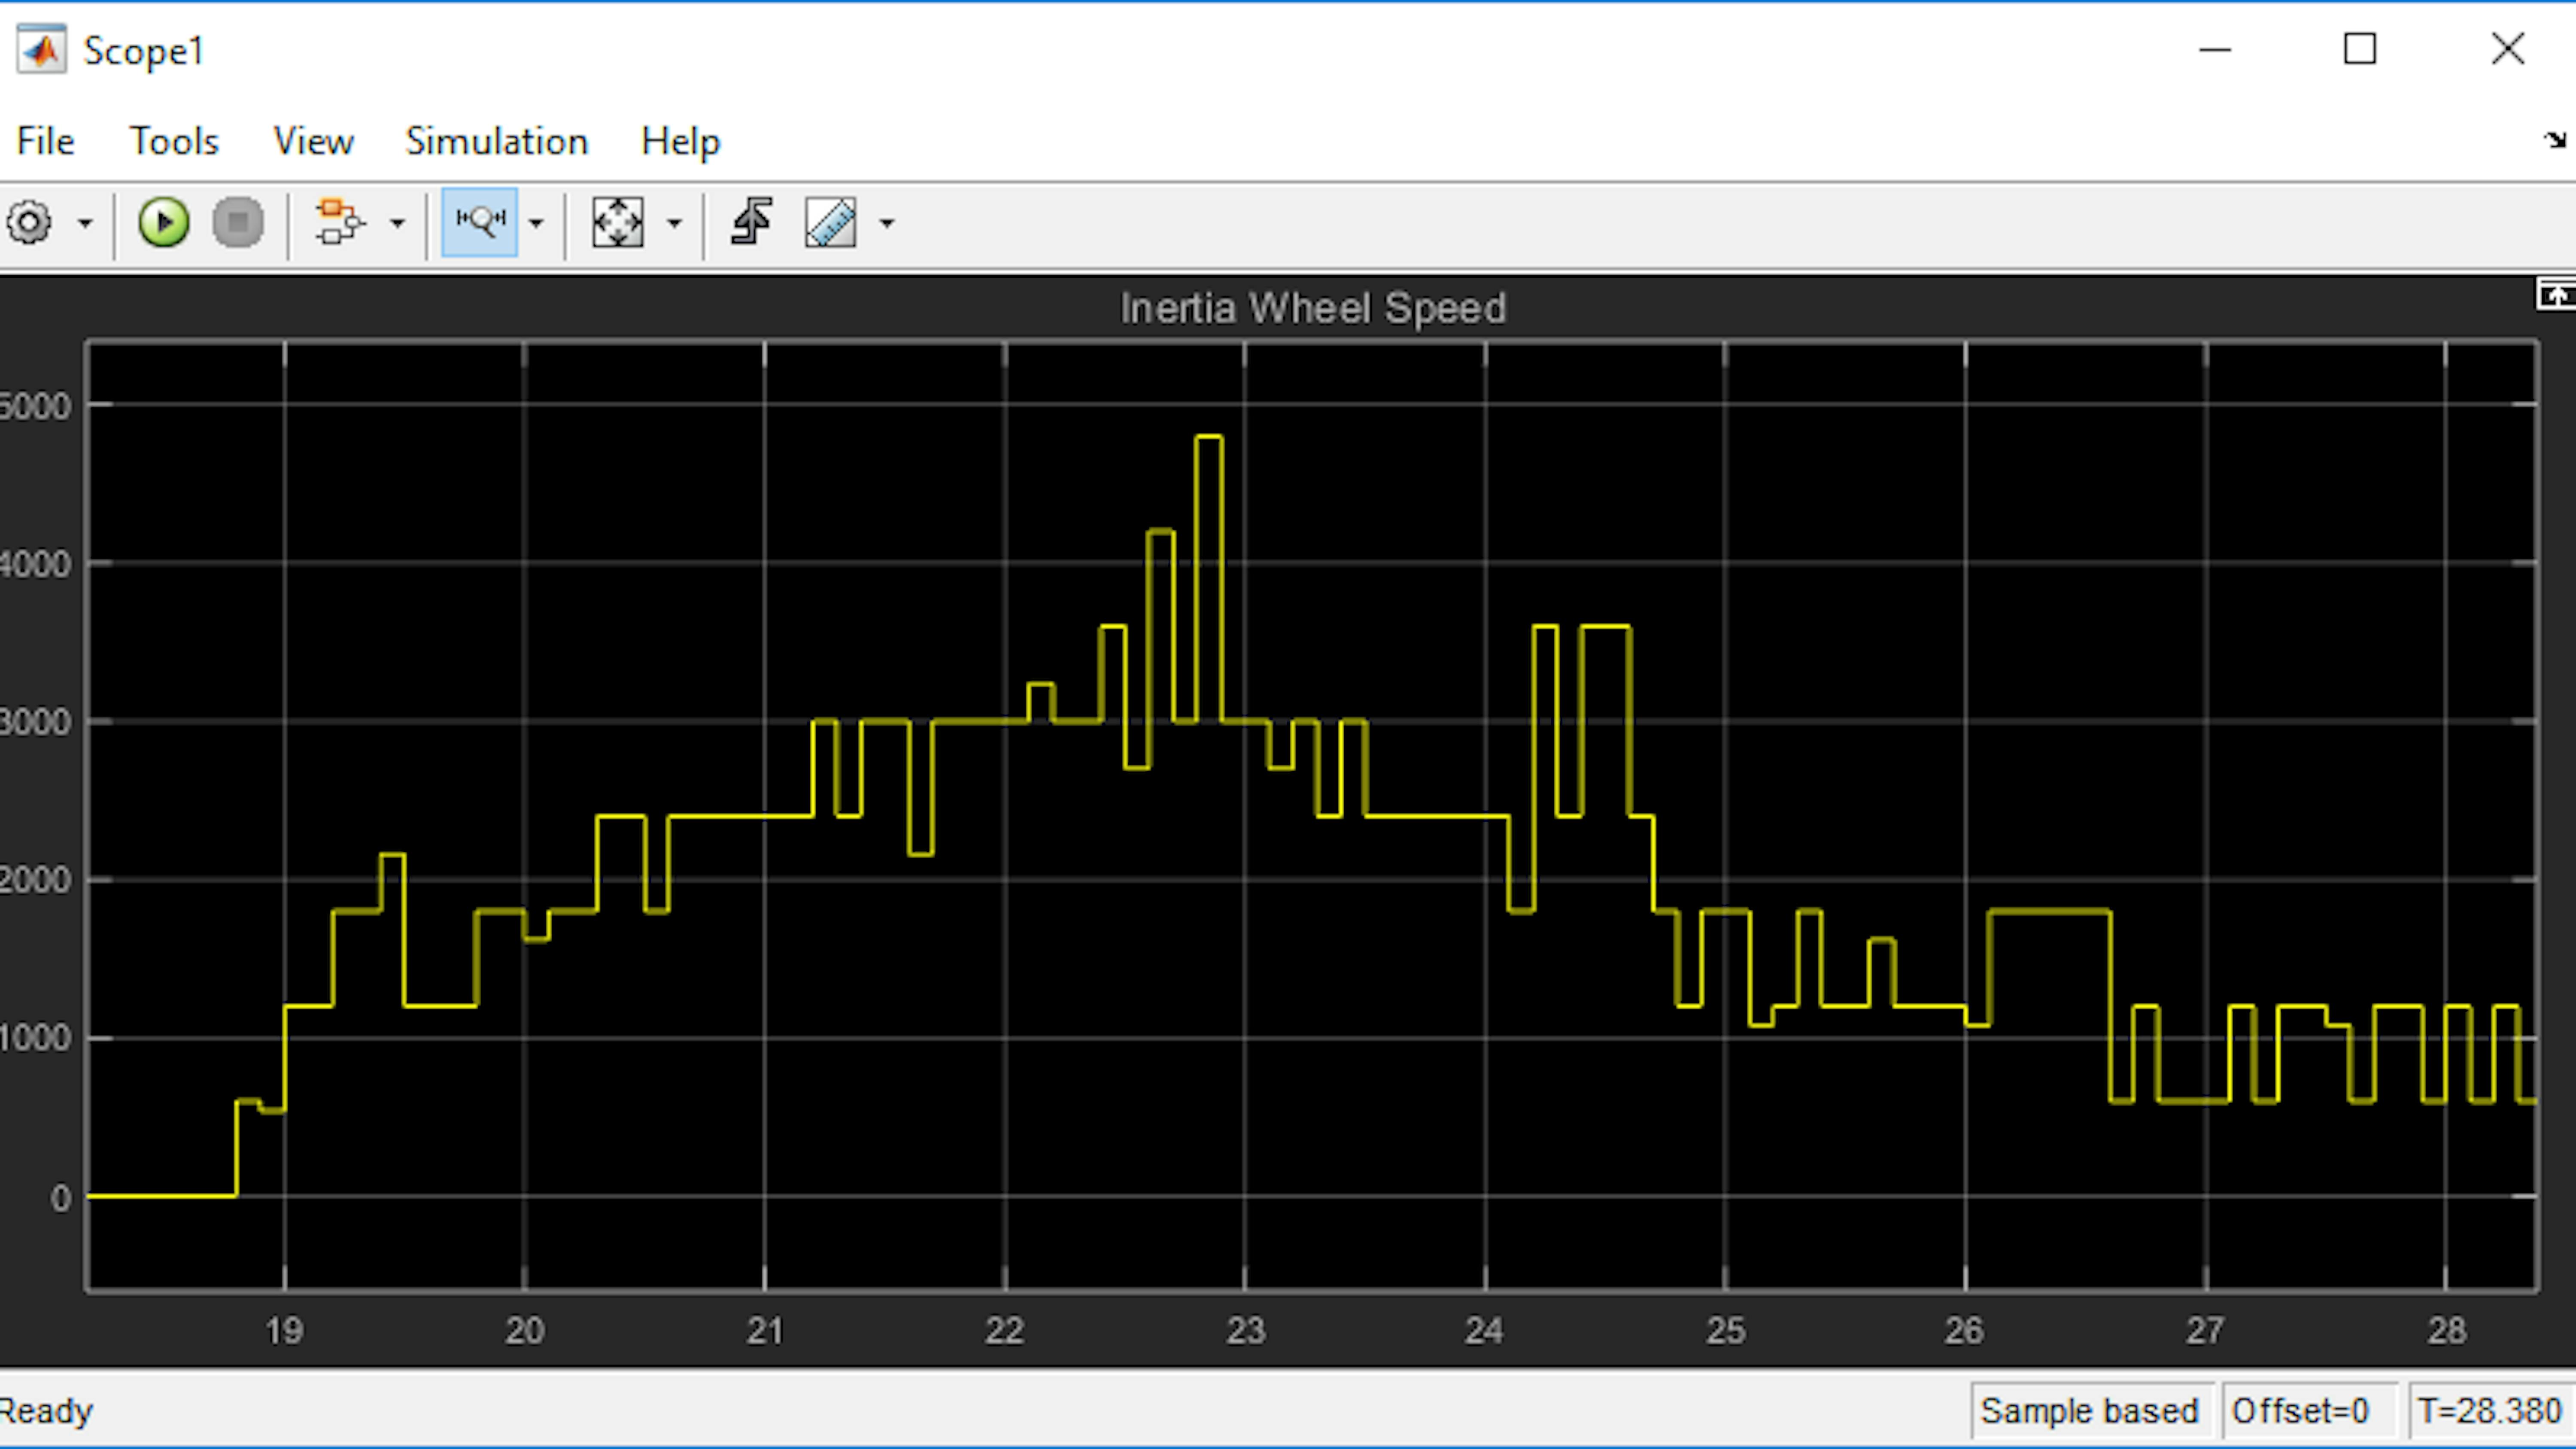This screenshot has width=2576, height=1449.
Task: Expand the Highlight Block dropdown arrow
Action: pos(397,223)
